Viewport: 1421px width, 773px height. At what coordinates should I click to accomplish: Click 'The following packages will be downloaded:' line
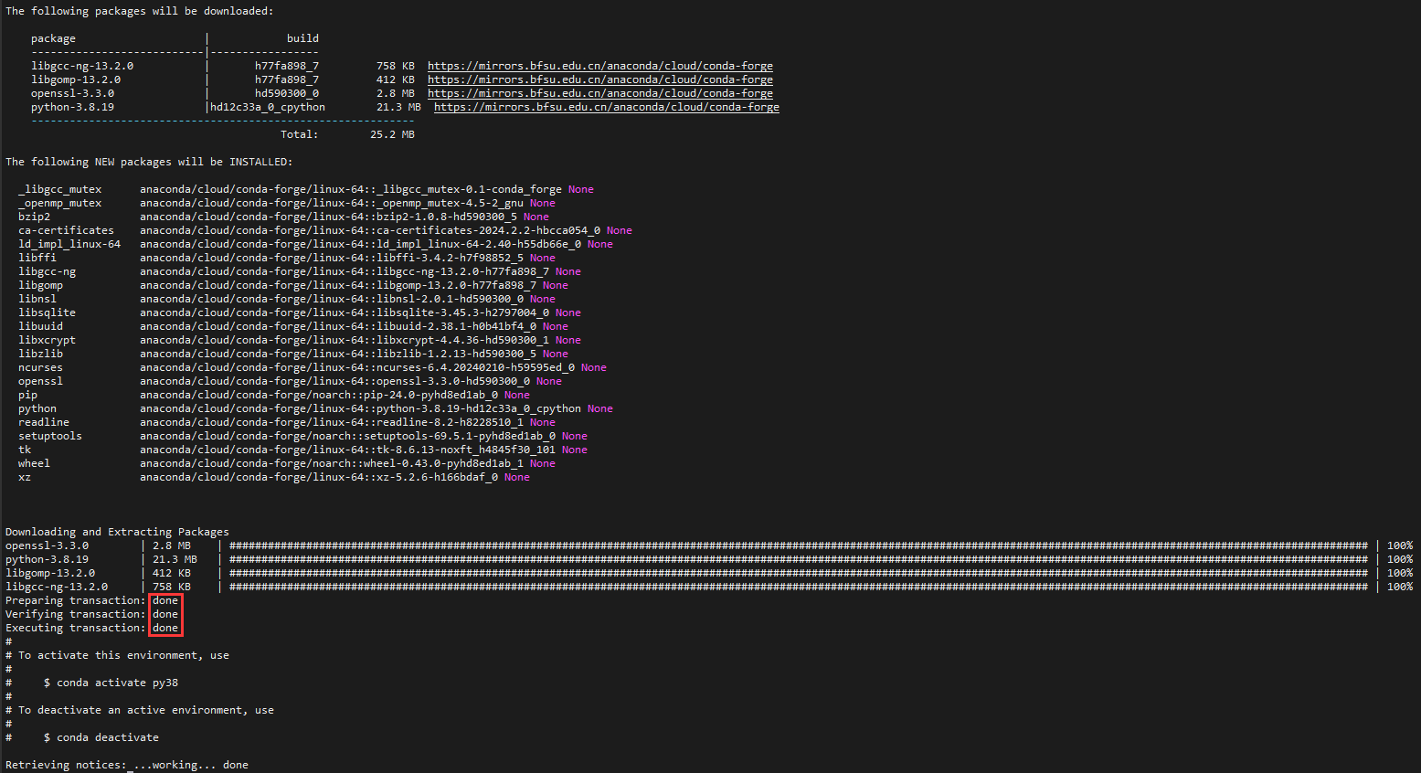[140, 11]
